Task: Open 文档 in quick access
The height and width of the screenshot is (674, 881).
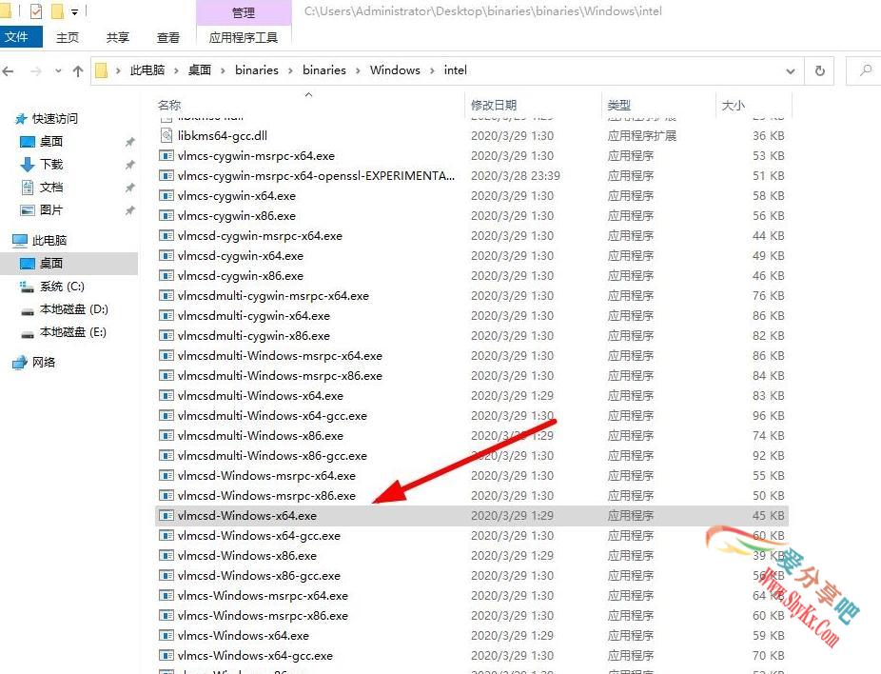Action: 51,188
